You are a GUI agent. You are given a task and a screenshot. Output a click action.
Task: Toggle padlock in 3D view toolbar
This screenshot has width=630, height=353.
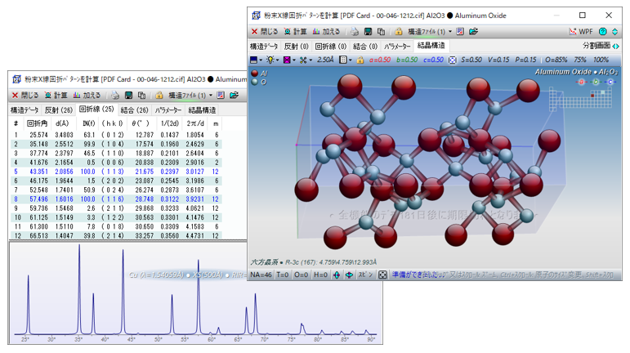[x=360, y=60]
